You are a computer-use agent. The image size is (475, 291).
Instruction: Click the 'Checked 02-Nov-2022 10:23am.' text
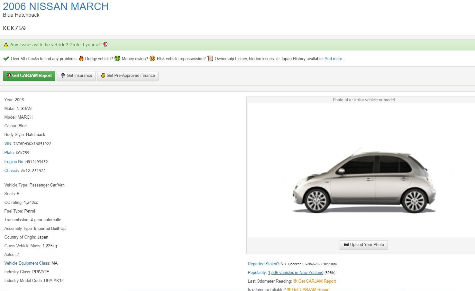point(313,264)
